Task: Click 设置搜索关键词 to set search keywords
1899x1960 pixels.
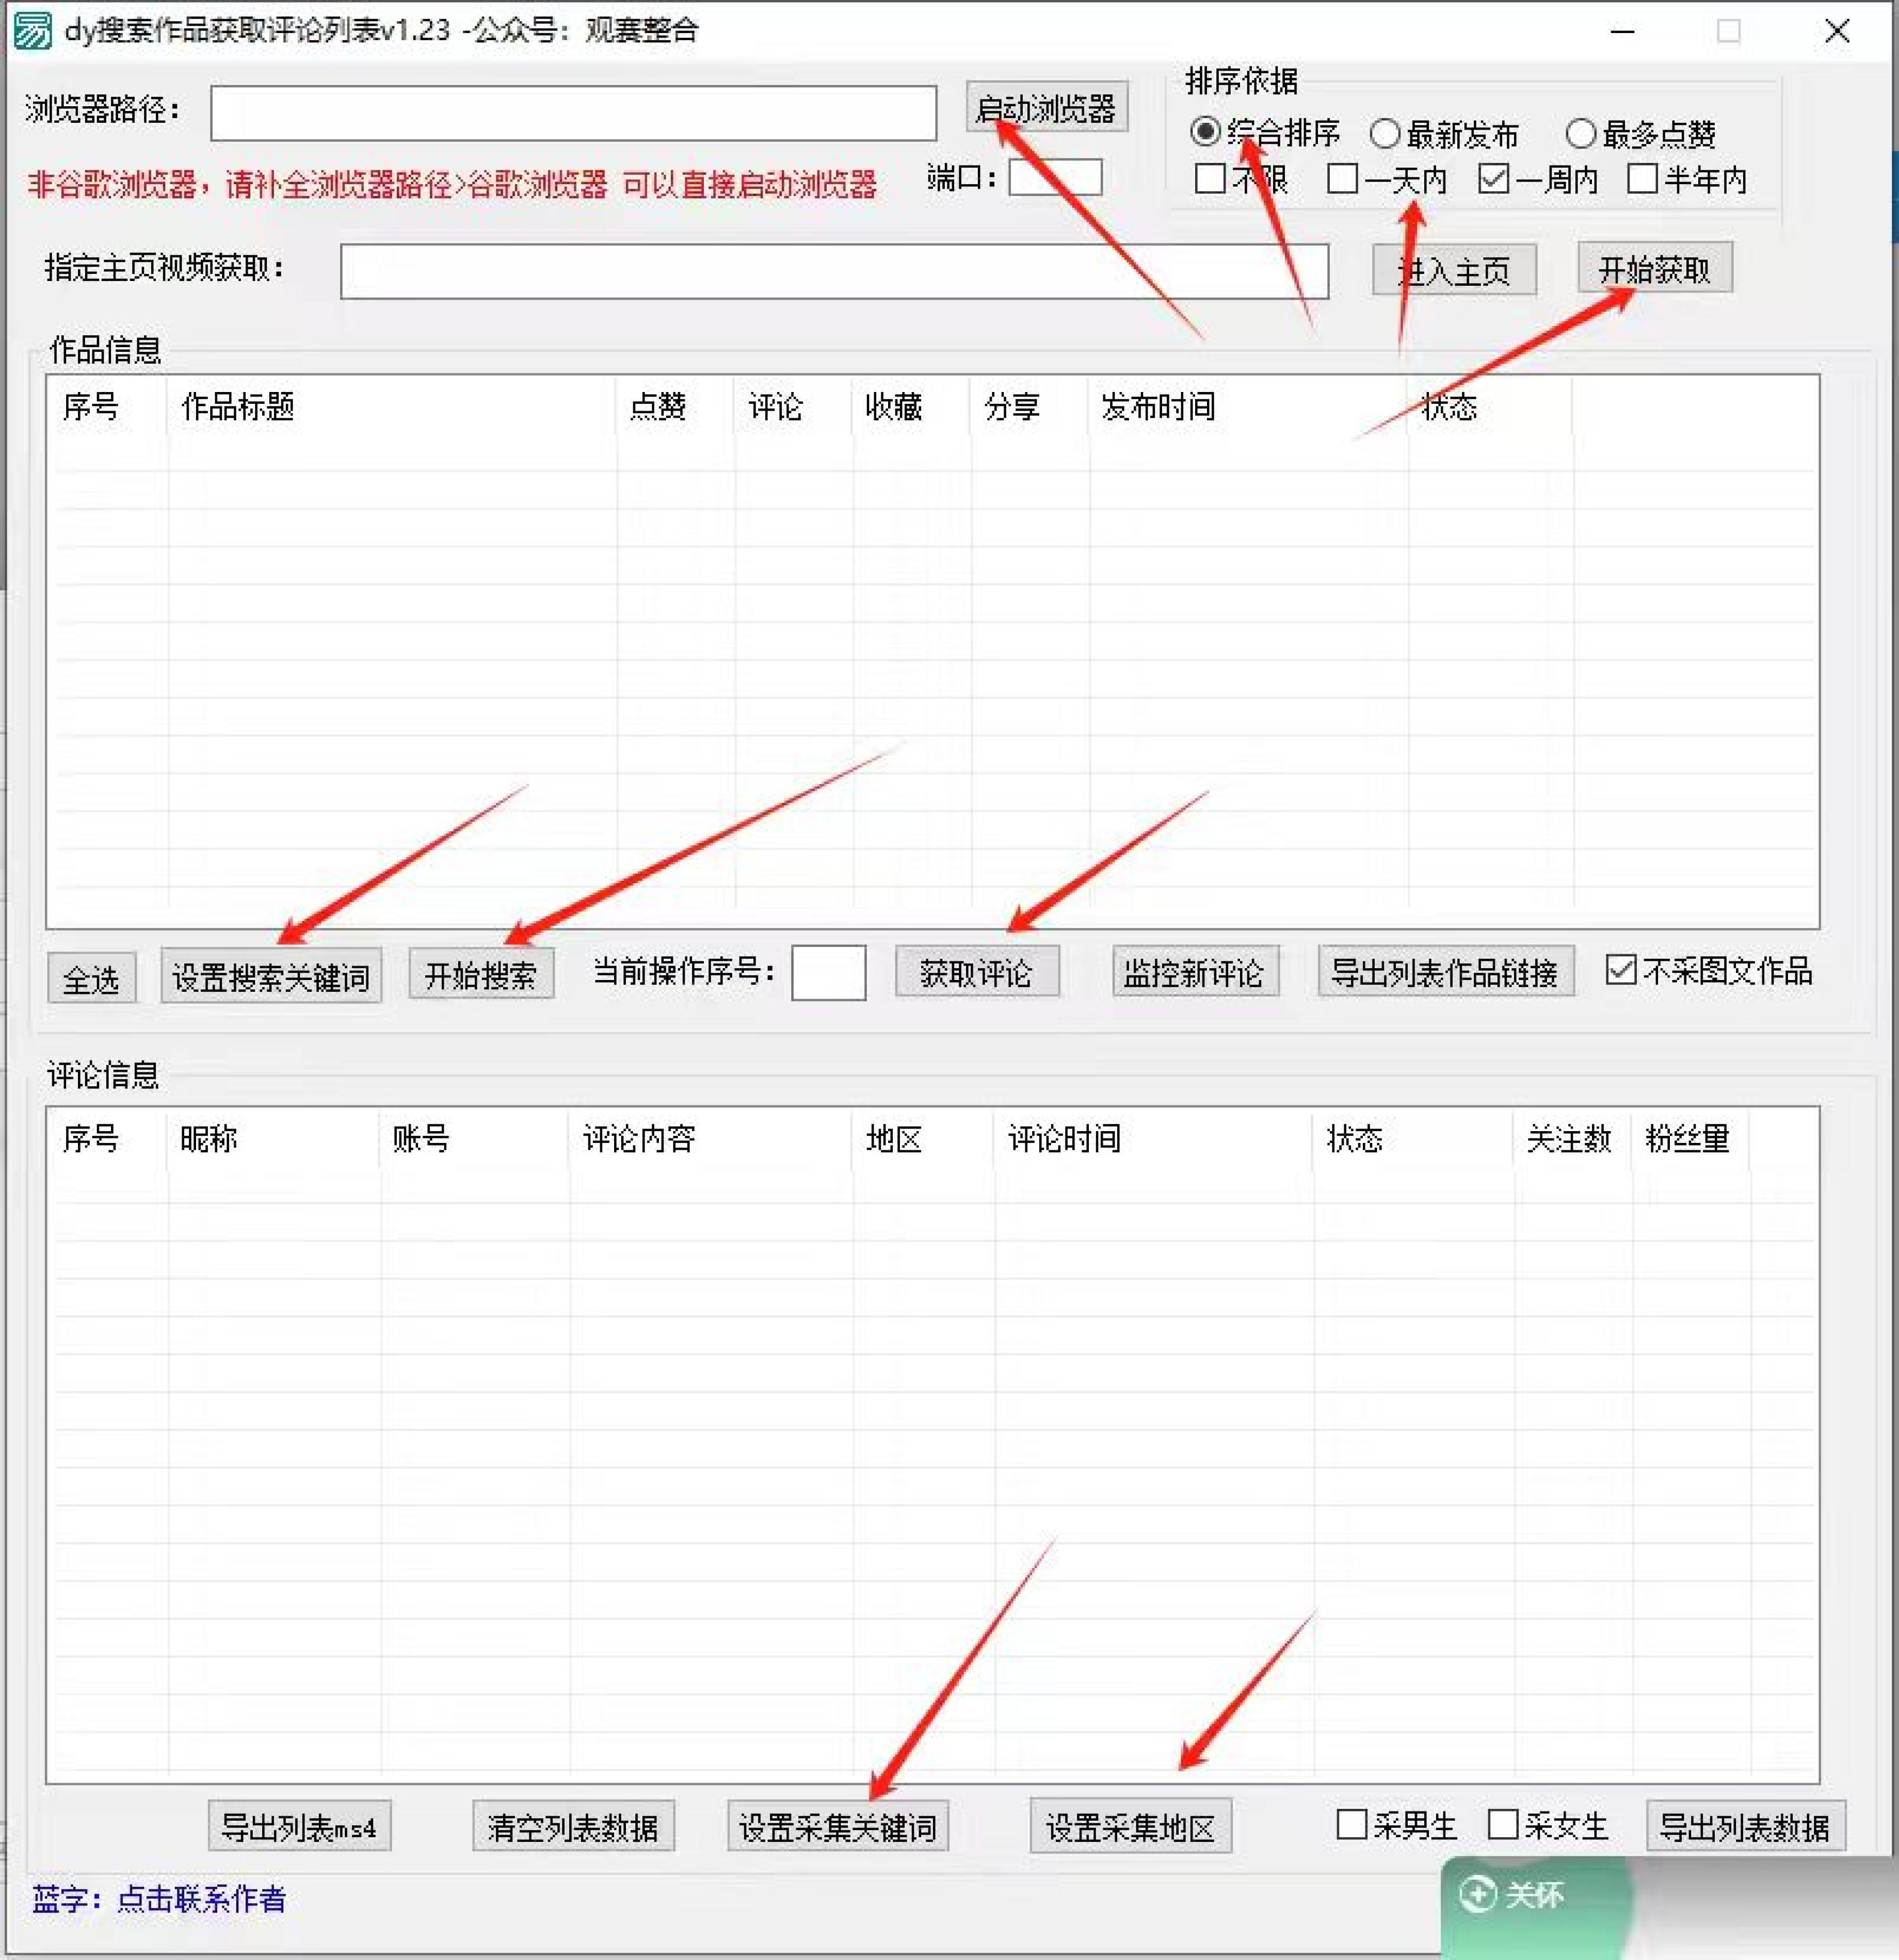Action: click(272, 975)
